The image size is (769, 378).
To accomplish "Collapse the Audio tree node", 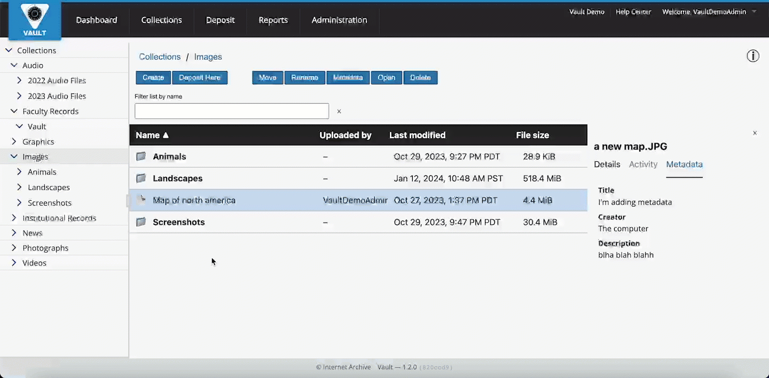I will (14, 66).
